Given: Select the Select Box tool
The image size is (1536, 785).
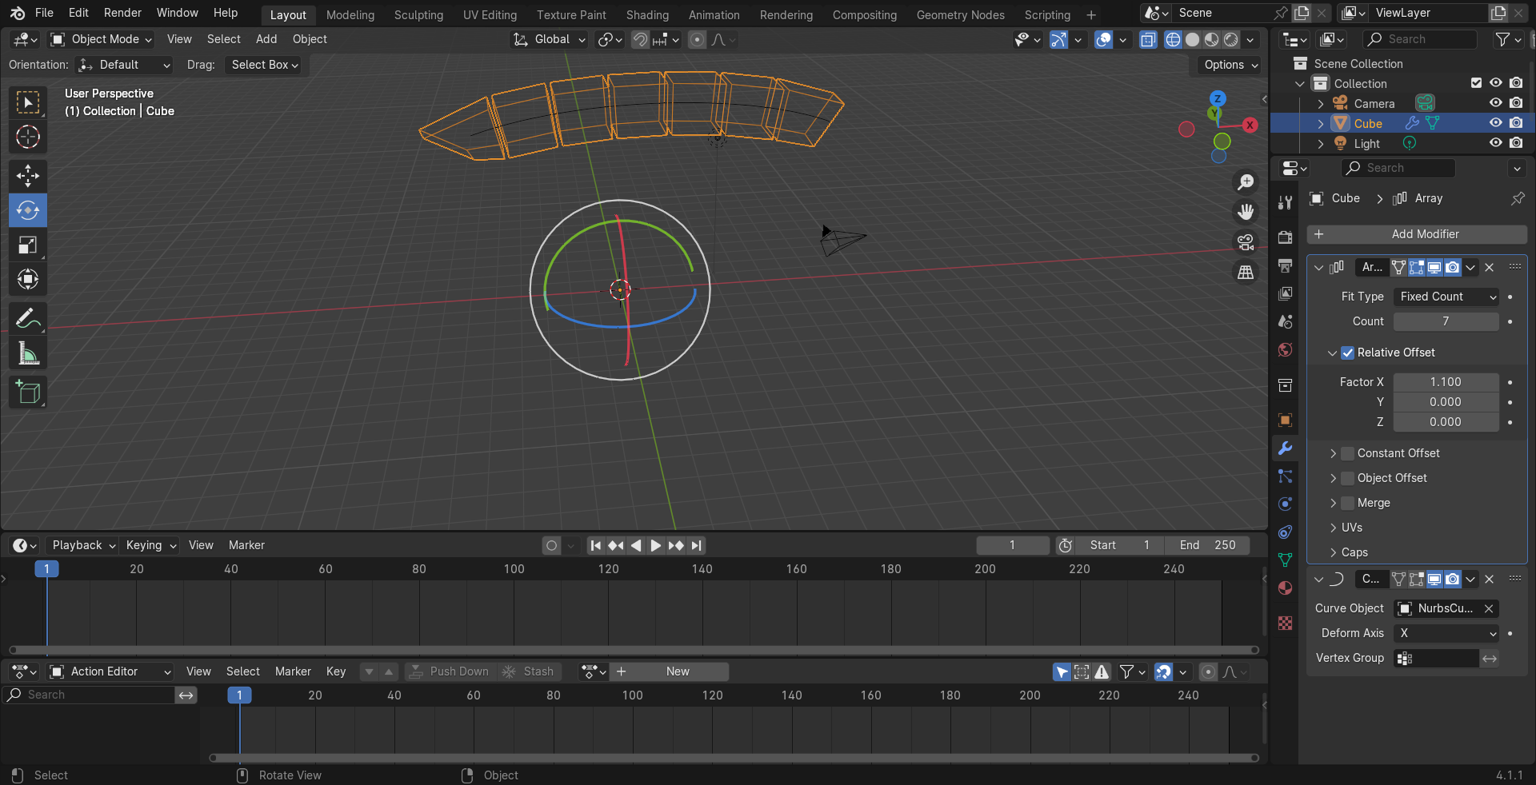Looking at the screenshot, I should click(28, 102).
